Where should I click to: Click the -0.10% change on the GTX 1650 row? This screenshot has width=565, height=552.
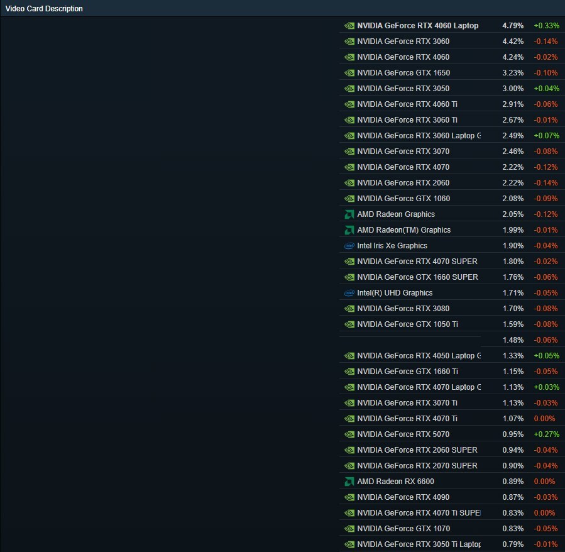(546, 73)
